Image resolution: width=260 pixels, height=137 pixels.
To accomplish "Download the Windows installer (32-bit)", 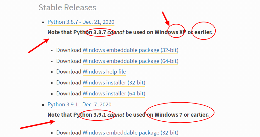I will 114,83.
